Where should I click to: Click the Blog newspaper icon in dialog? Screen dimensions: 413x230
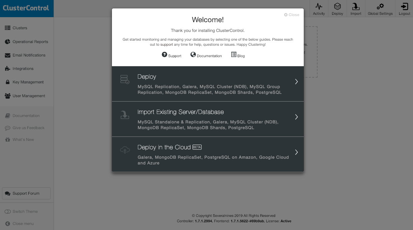234,54
